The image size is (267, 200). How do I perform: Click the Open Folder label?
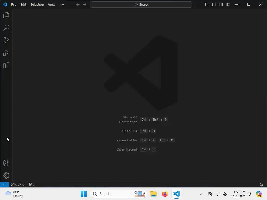click(127, 140)
